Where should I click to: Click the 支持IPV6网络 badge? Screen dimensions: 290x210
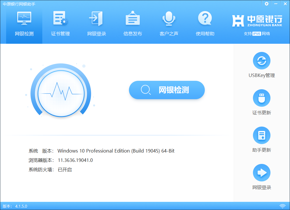tap(256, 34)
